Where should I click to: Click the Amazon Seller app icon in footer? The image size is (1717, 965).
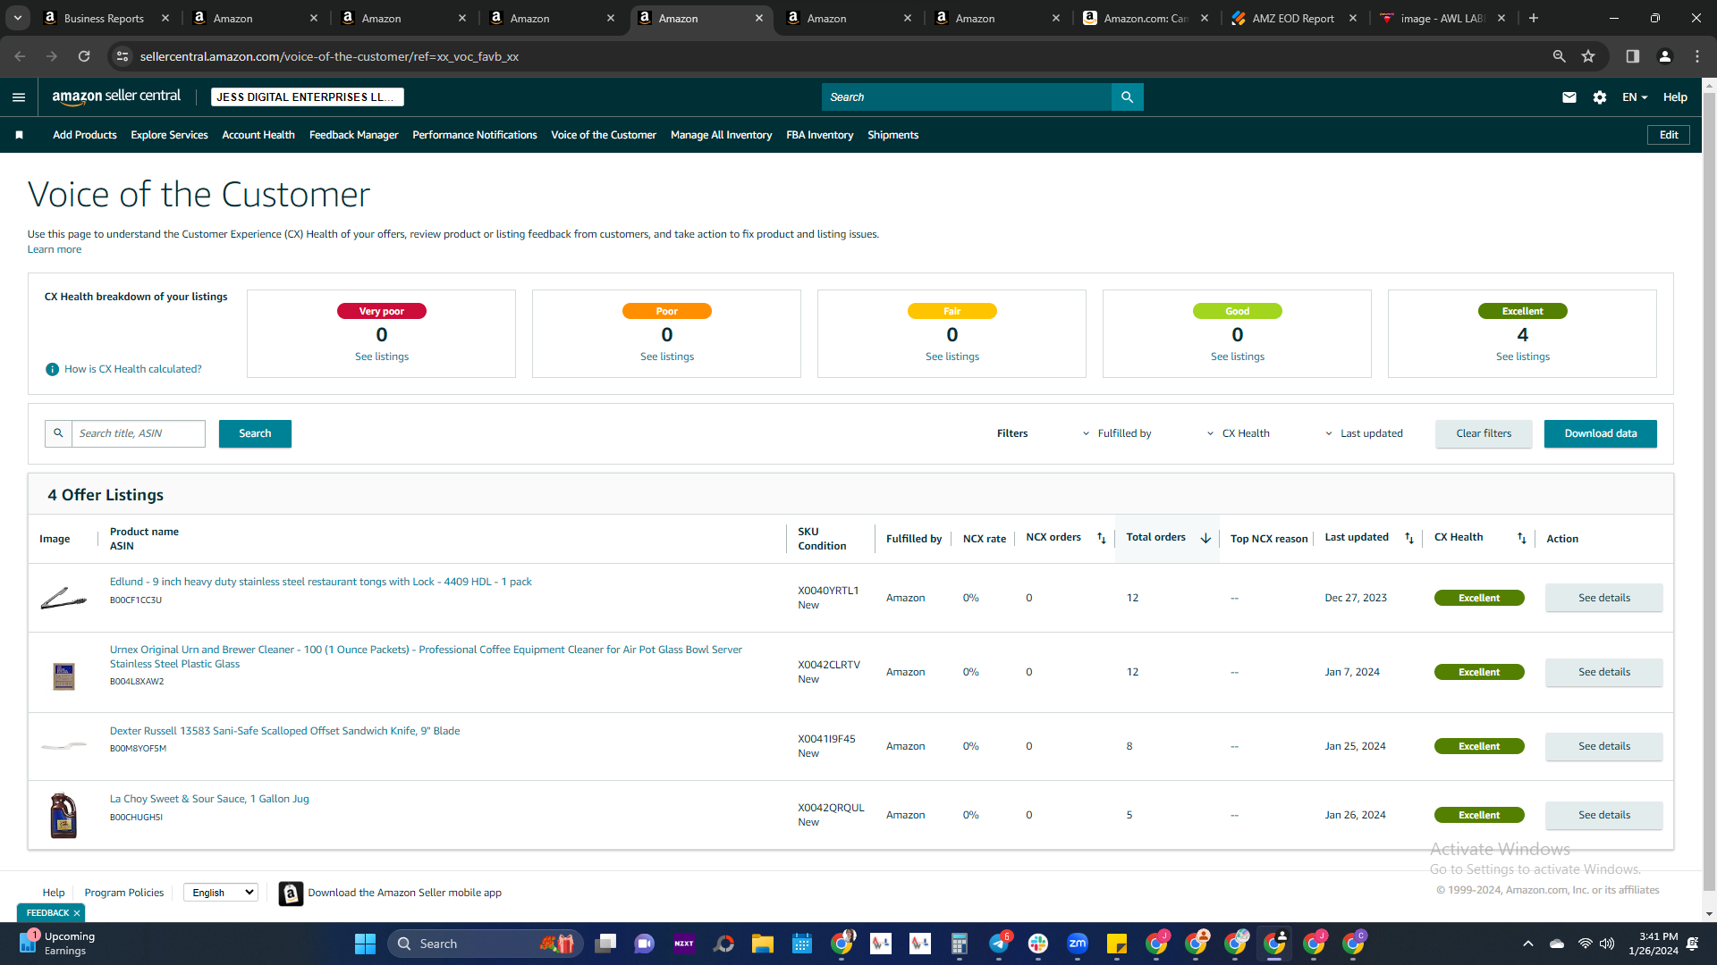(x=291, y=893)
